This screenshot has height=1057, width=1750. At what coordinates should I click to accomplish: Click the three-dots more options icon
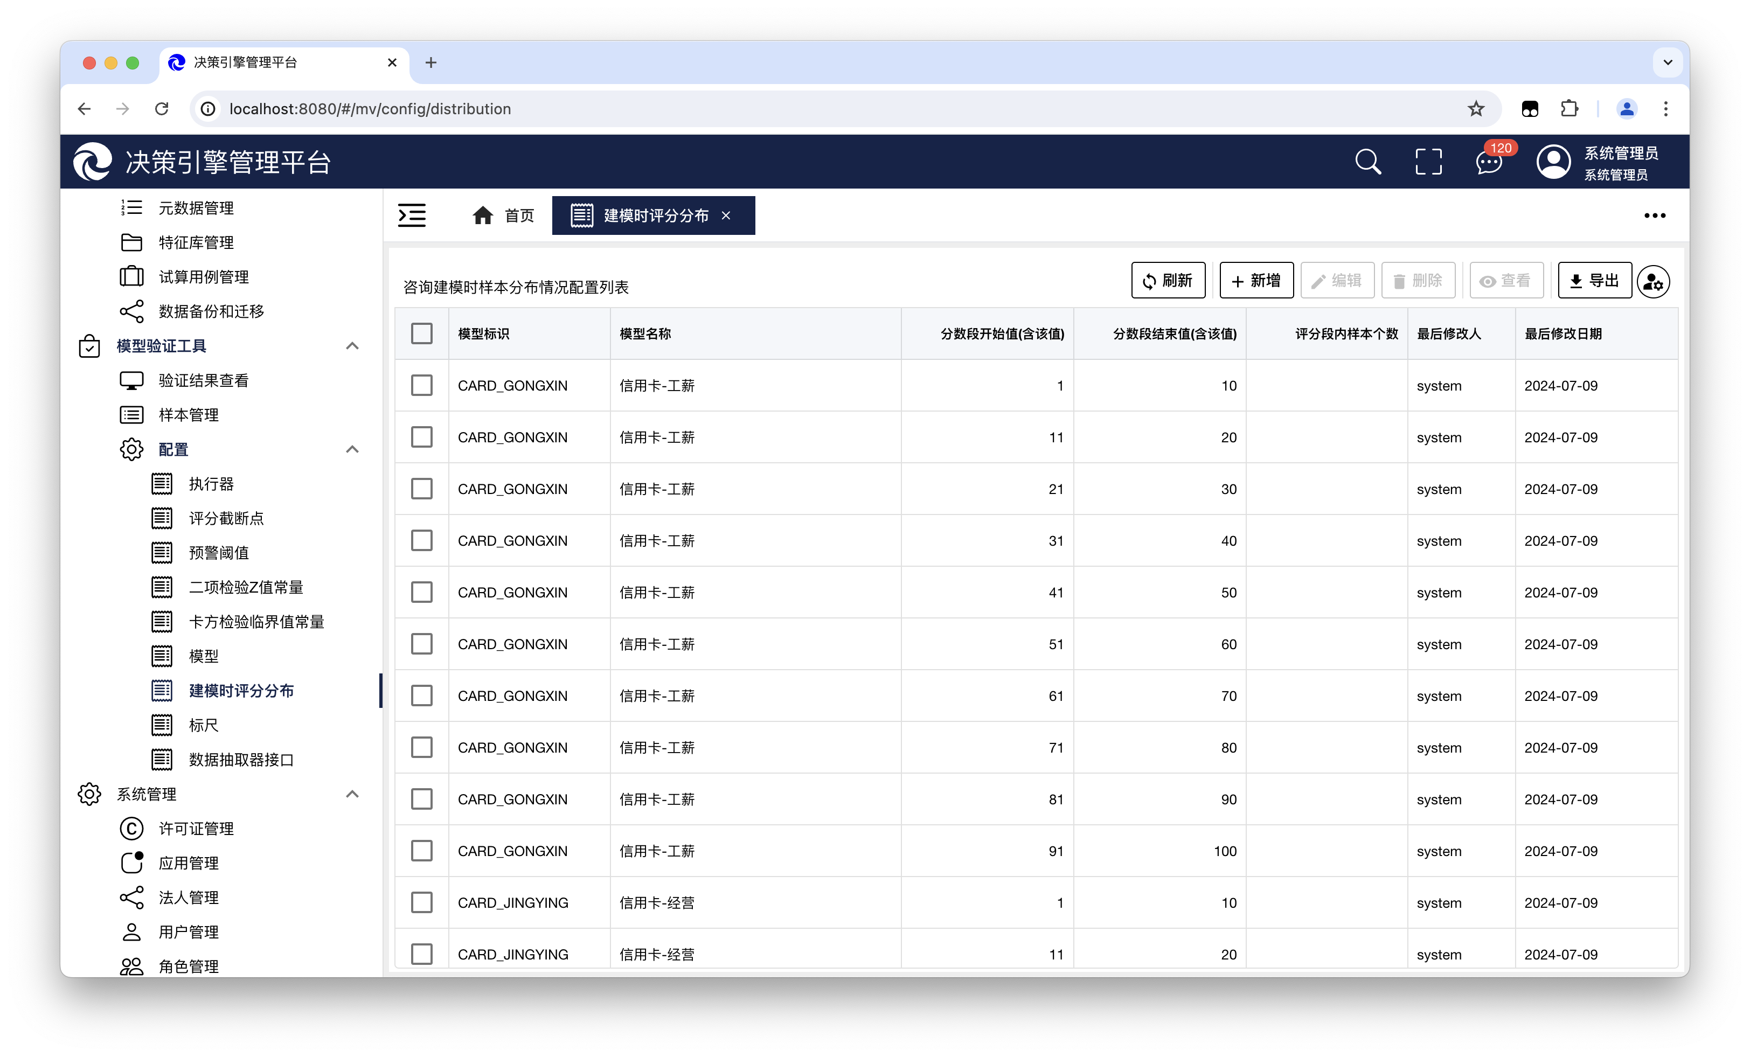tap(1654, 216)
